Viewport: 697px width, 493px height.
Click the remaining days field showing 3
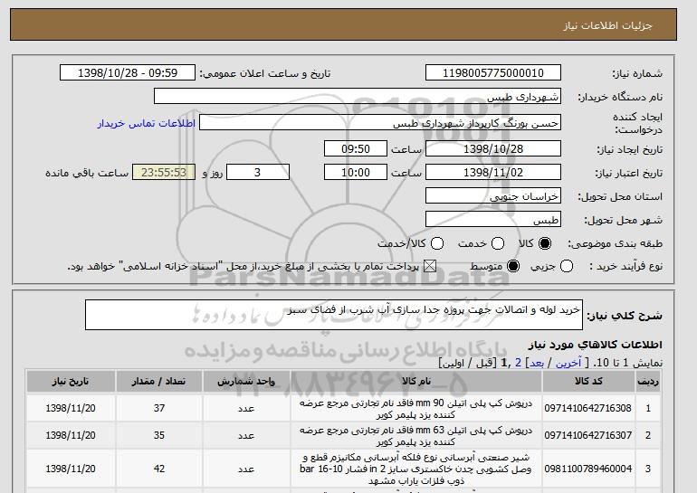pyautogui.click(x=258, y=173)
